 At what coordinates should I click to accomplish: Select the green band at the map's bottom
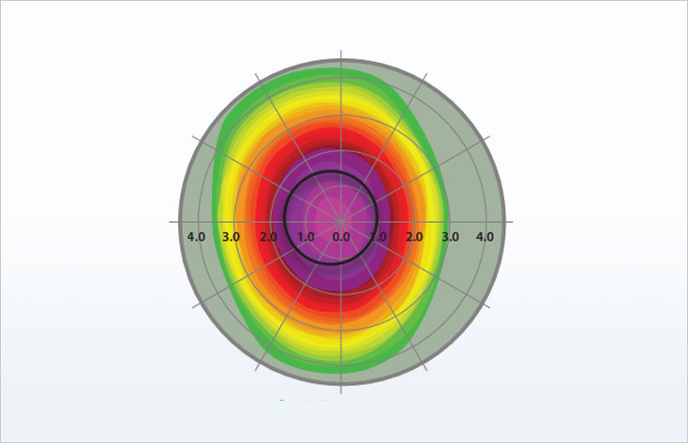pos(341,368)
